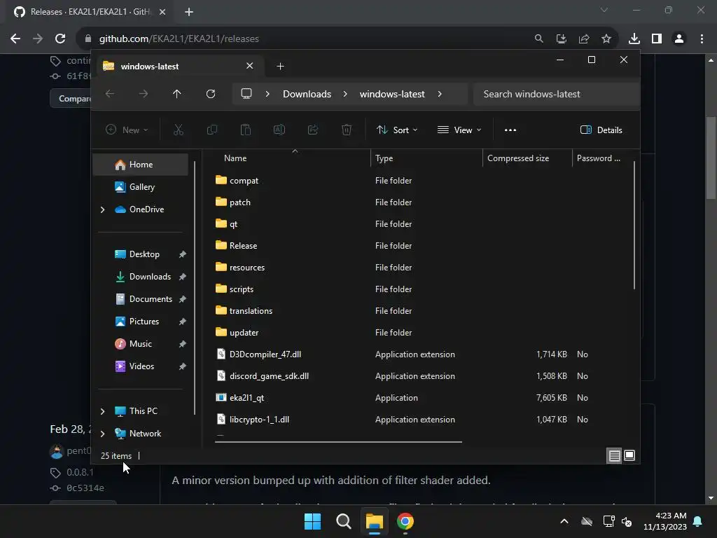This screenshot has width=717, height=538.
Task: Expand the Network tree node
Action: (x=102, y=434)
